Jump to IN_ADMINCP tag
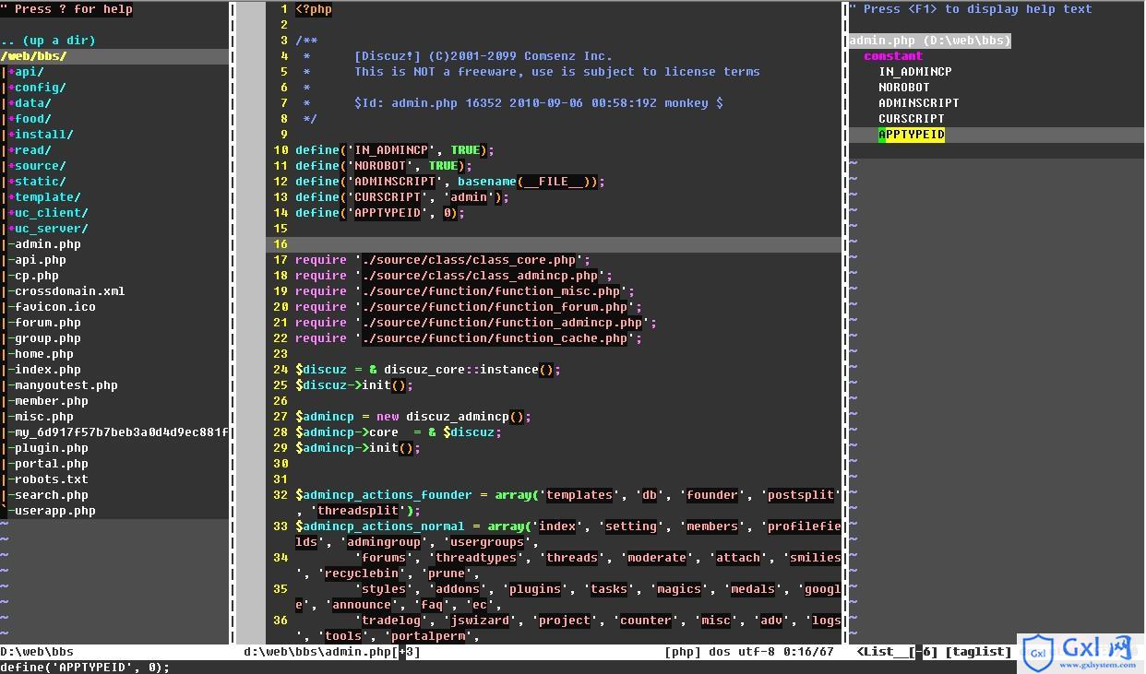The width and height of the screenshot is (1146, 674). [x=915, y=72]
